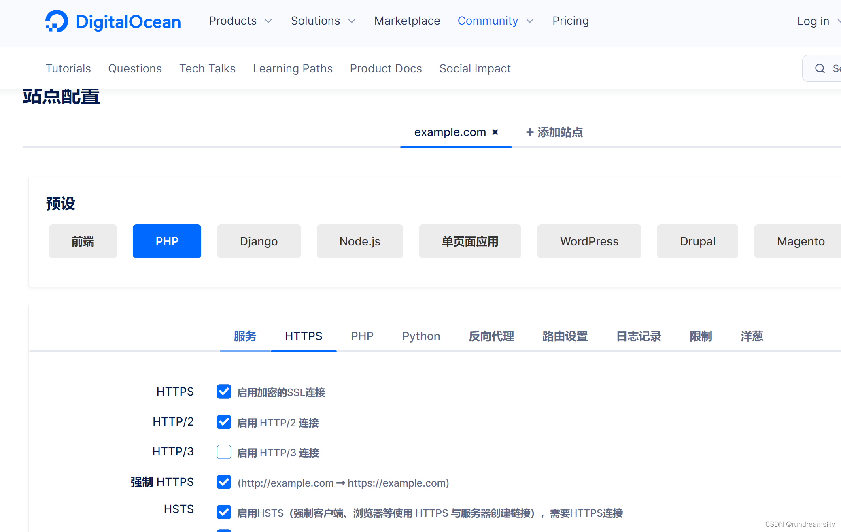Switch to the 服务 tab
Viewport: 841px width, 532px height.
pos(245,336)
